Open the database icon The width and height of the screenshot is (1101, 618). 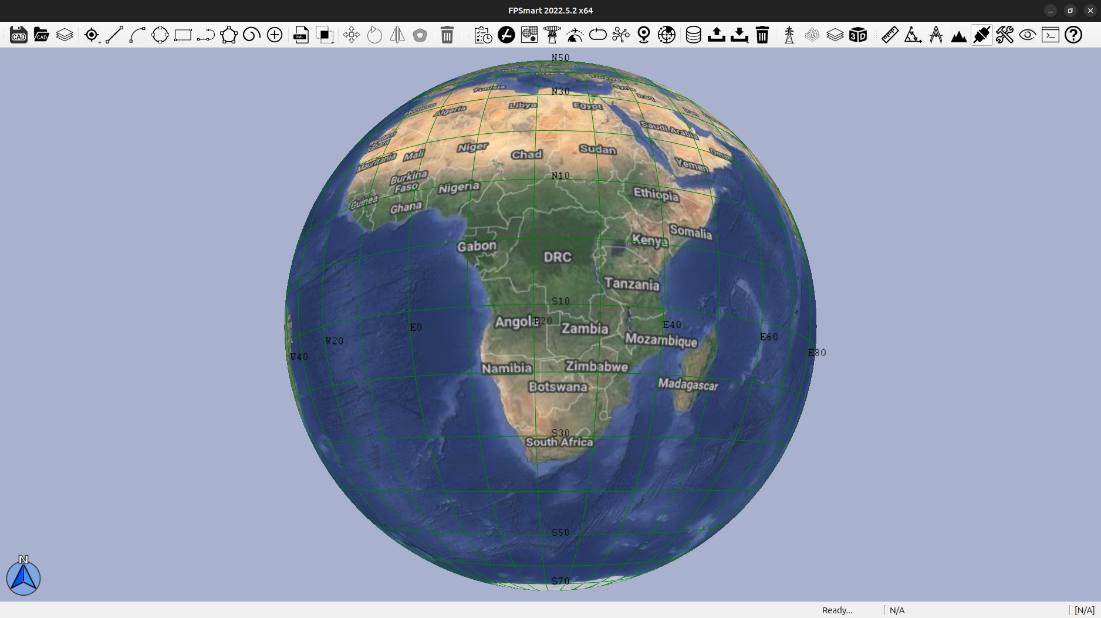pyautogui.click(x=693, y=35)
